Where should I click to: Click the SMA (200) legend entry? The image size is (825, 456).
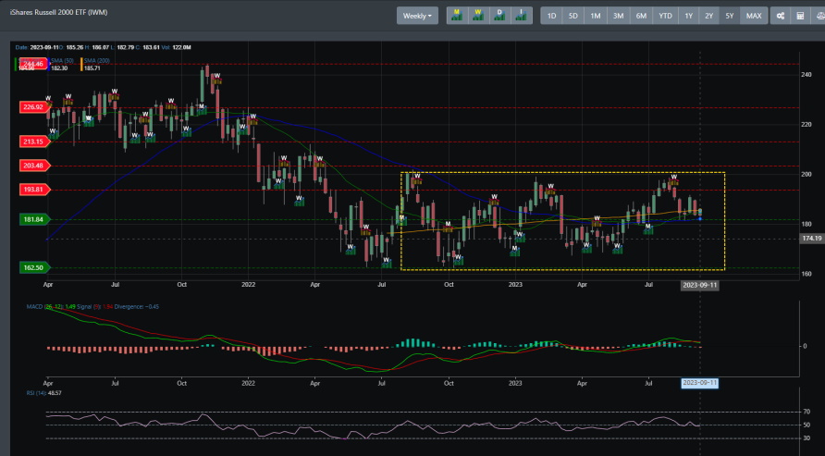pos(97,61)
